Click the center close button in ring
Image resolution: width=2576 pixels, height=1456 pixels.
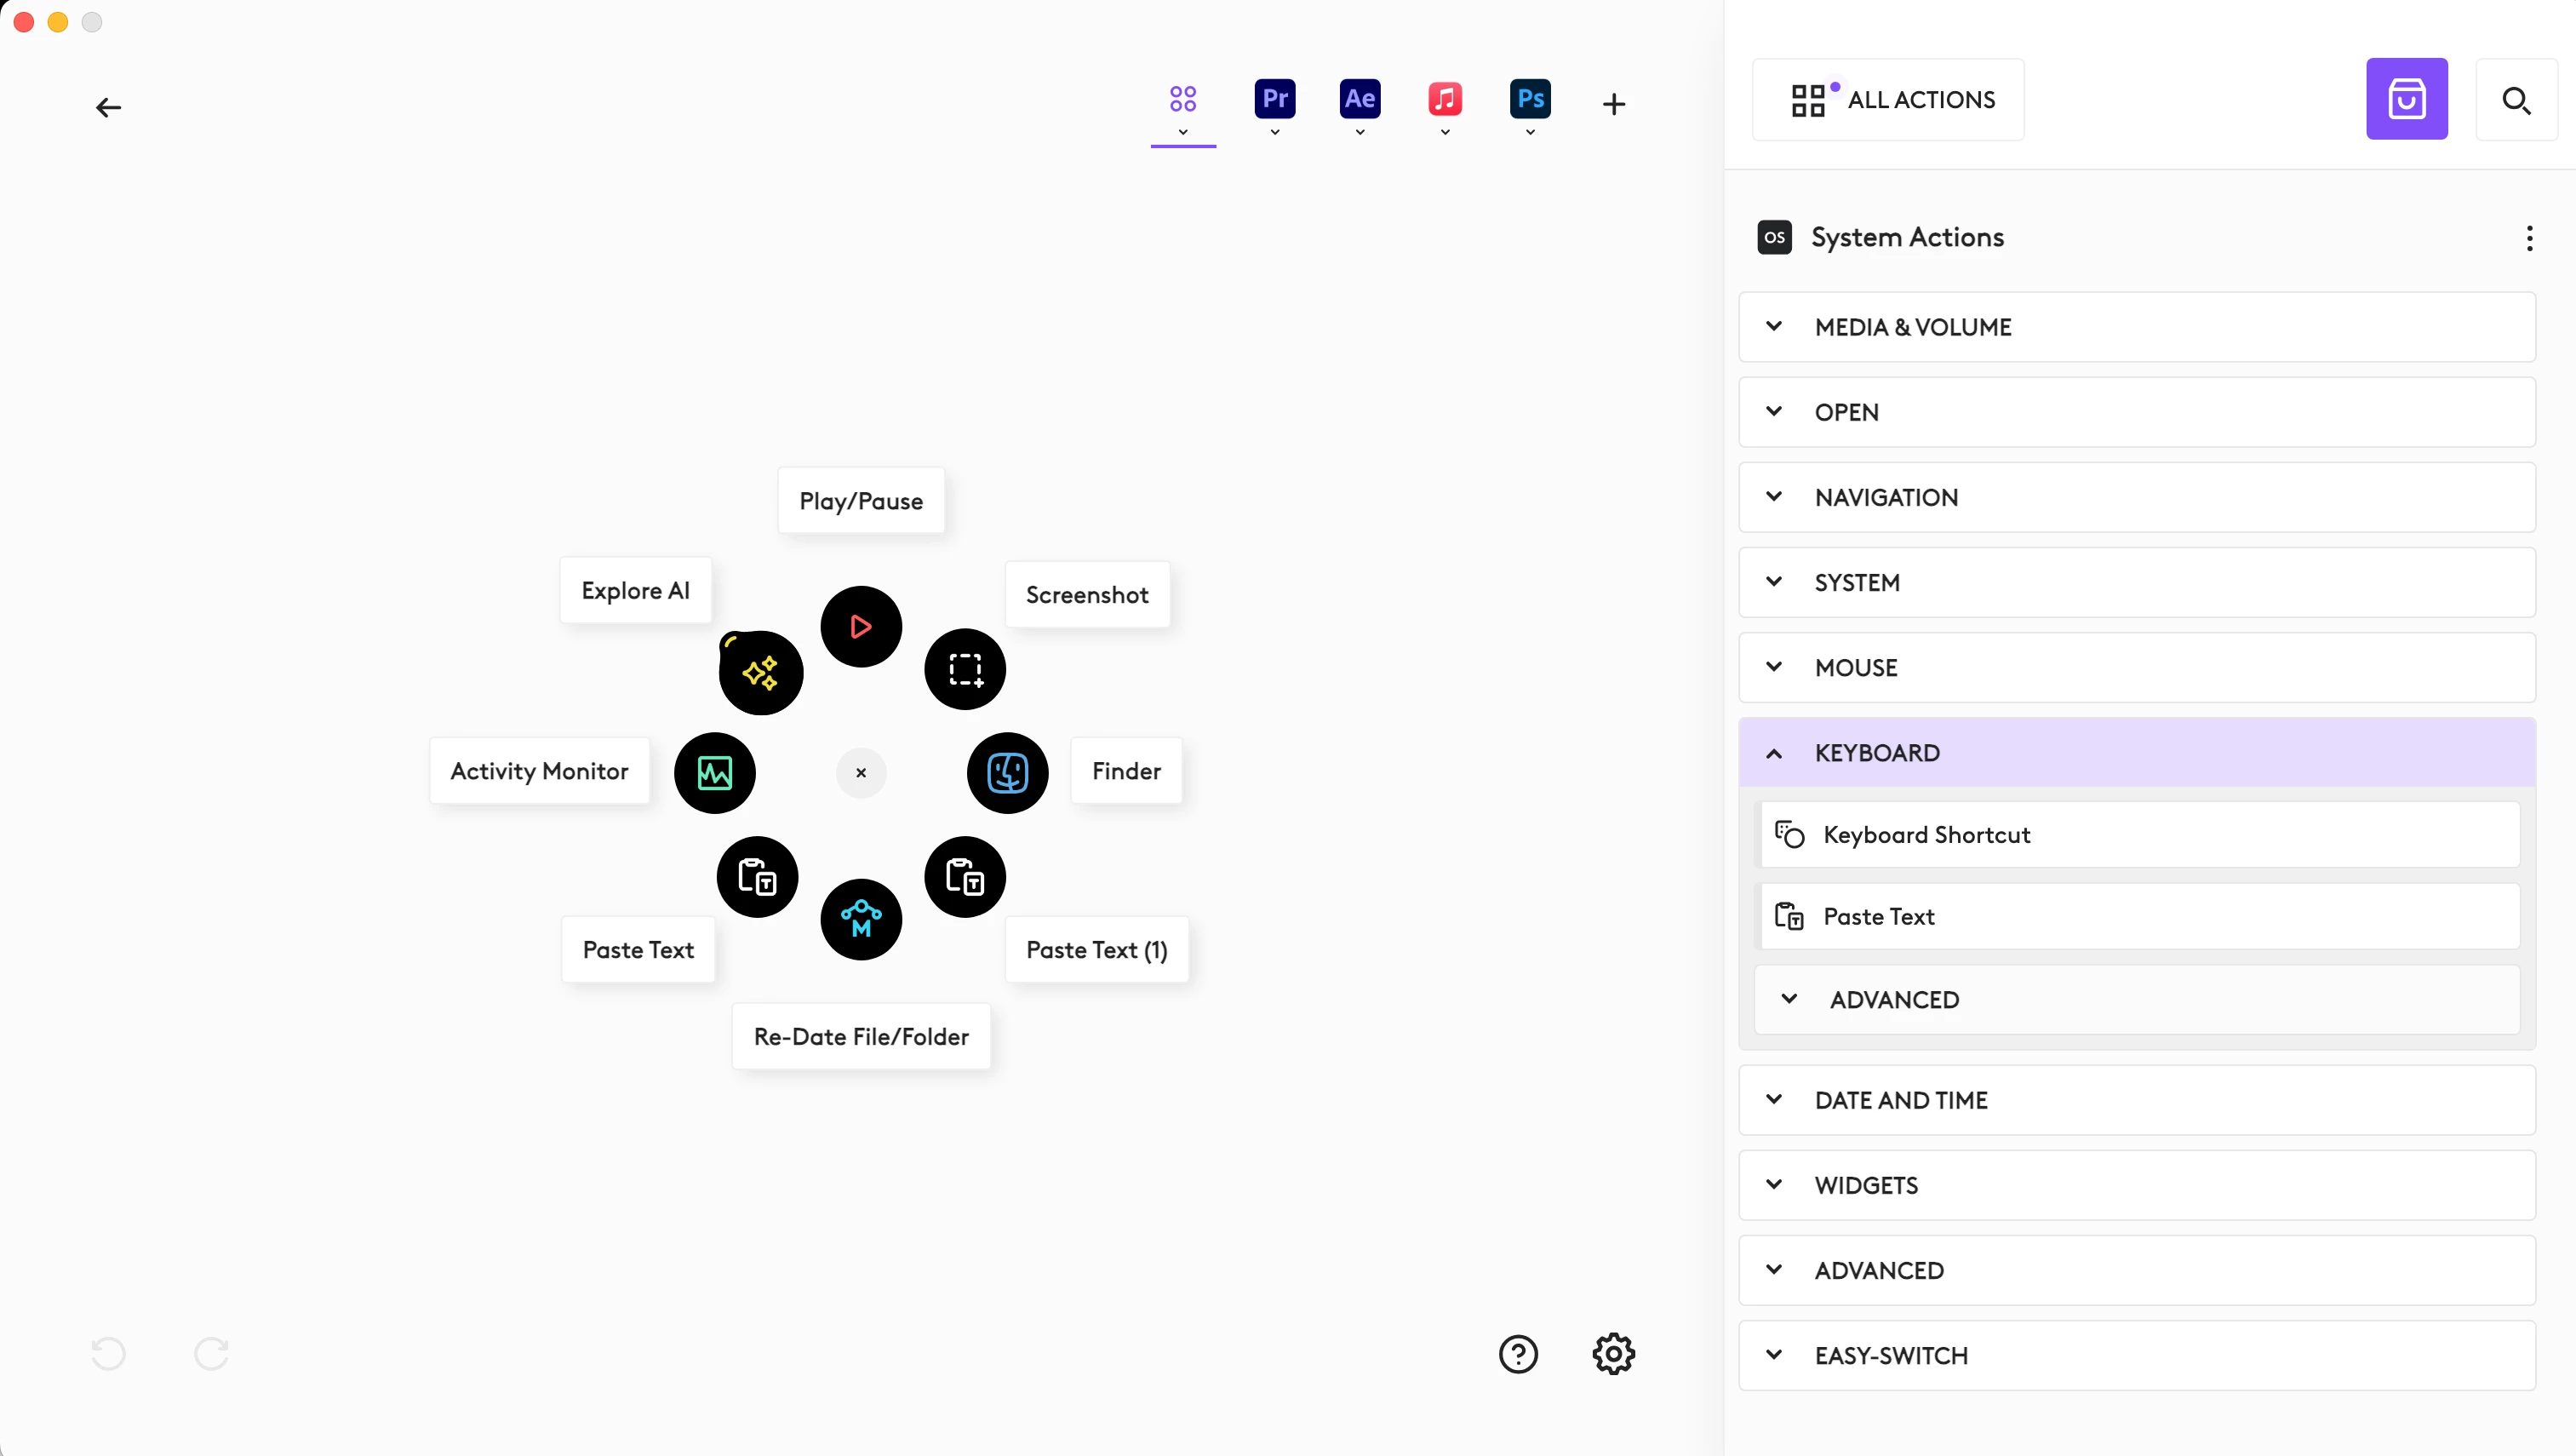[x=861, y=773]
